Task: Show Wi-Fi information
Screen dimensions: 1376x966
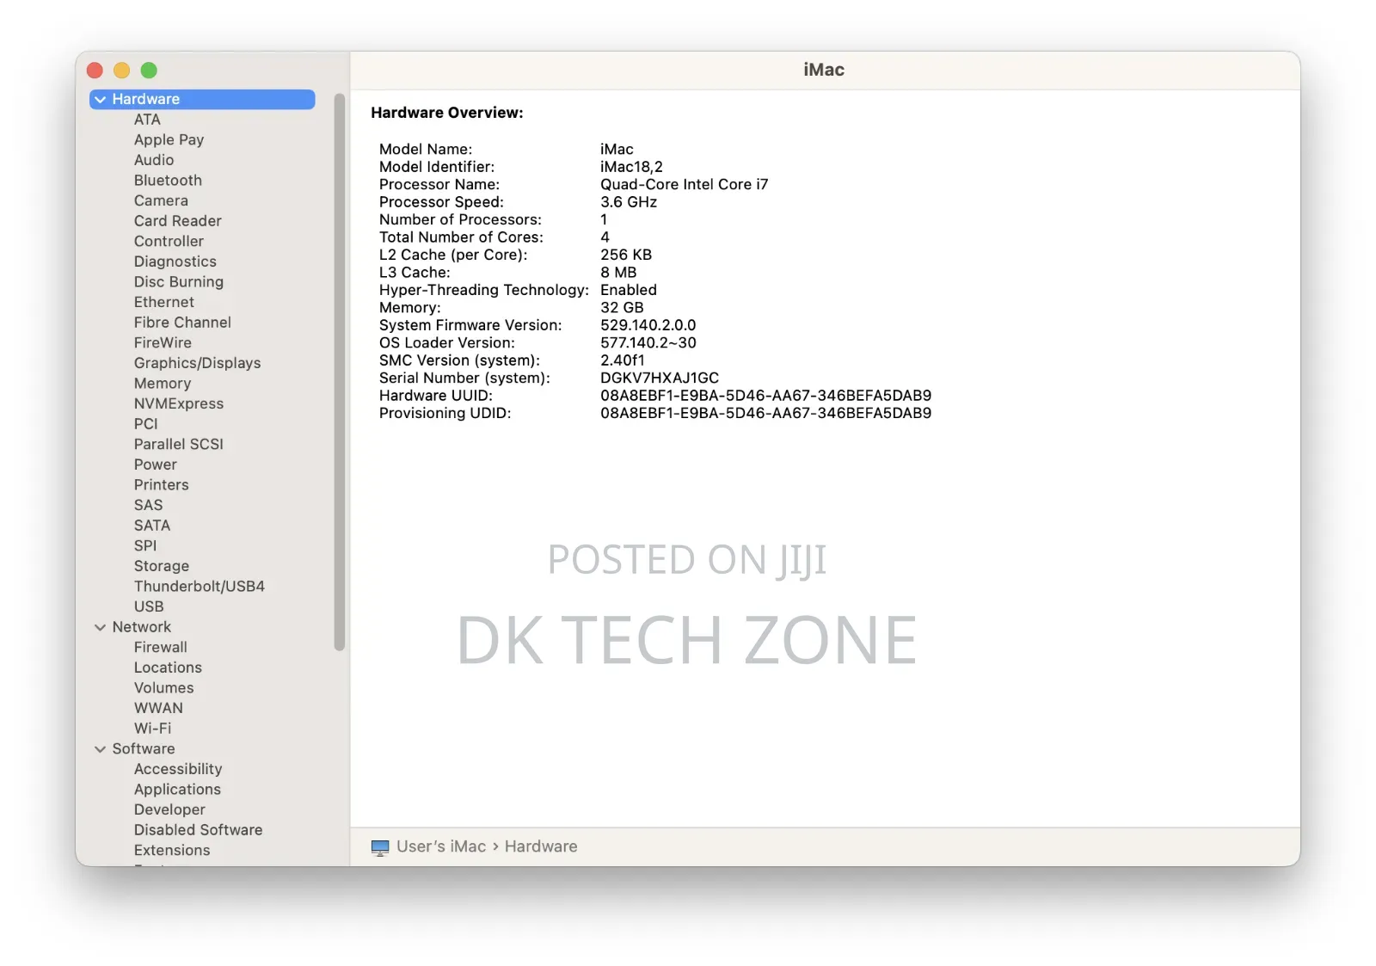Action: coord(152,729)
